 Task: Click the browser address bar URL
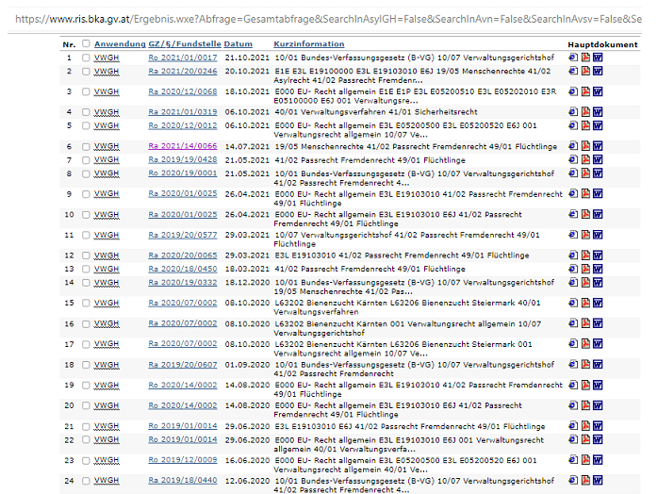(x=329, y=18)
